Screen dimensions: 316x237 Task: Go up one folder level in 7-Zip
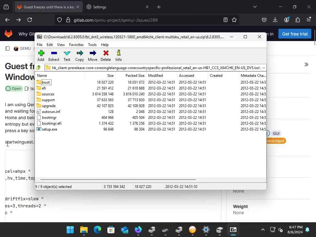click(39, 68)
